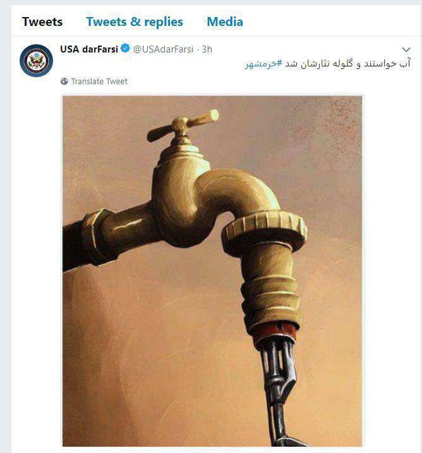This screenshot has width=422, height=453.
Task: Click the globe icon beside Translate Tweet
Action: click(64, 82)
